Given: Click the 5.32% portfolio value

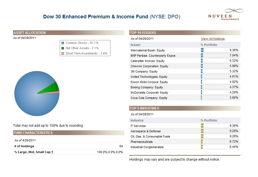Looking at the screenshot, I should pyautogui.click(x=234, y=71).
